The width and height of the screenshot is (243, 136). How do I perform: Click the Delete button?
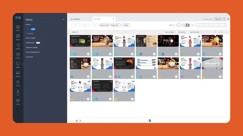coord(85,25)
